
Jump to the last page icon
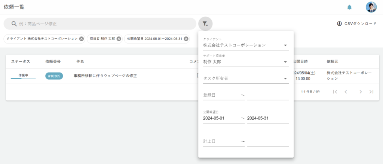tap(371, 91)
